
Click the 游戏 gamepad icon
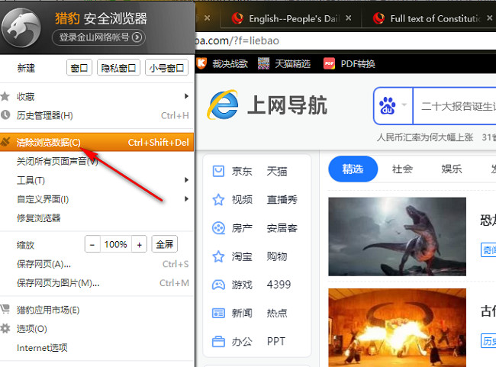click(218, 285)
